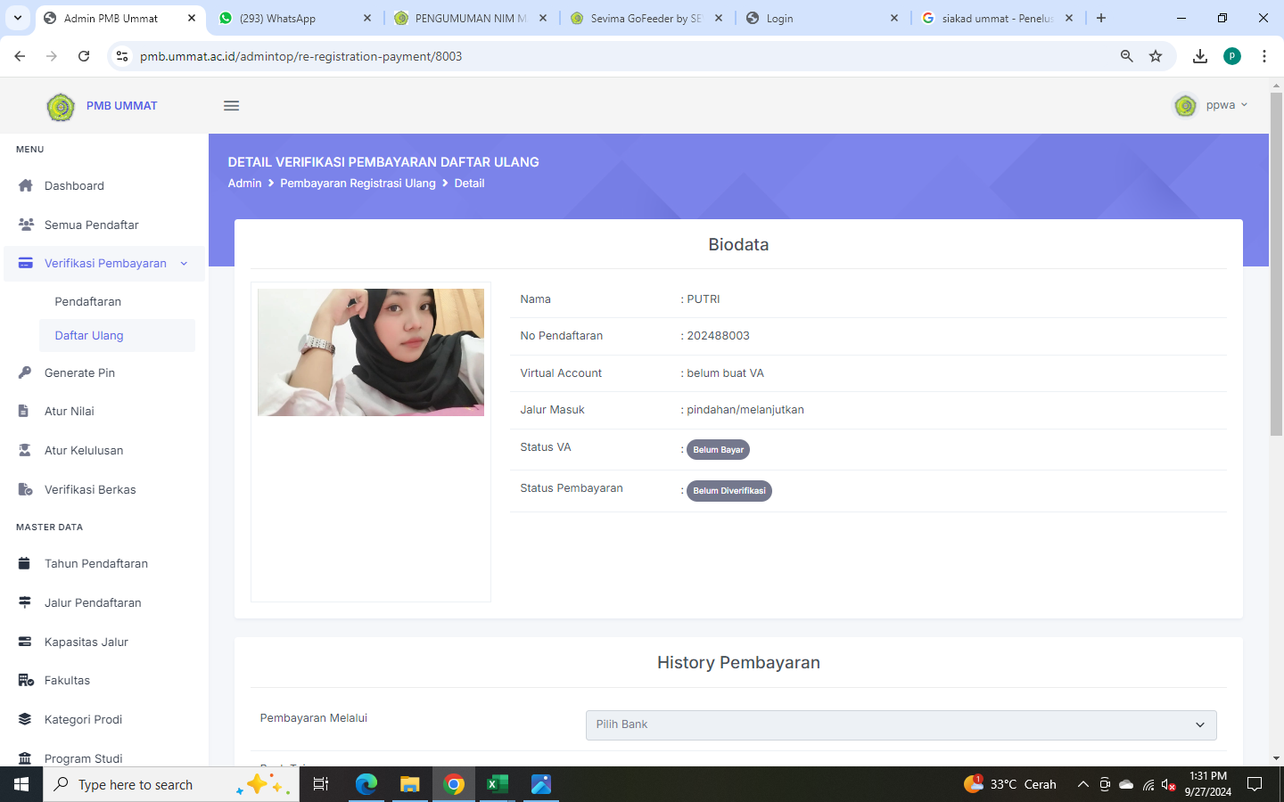Click Pembayaran Registrasi Ulang breadcrumb link

pos(358,183)
